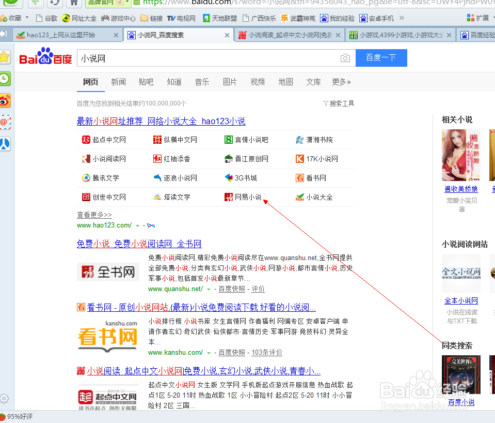Open the 潇湘书院 site link
The width and height of the screenshot is (495, 423).
point(314,140)
